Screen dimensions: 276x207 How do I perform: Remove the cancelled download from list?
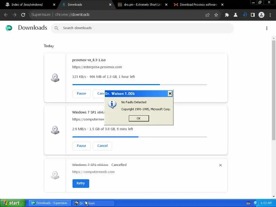pos(220,165)
